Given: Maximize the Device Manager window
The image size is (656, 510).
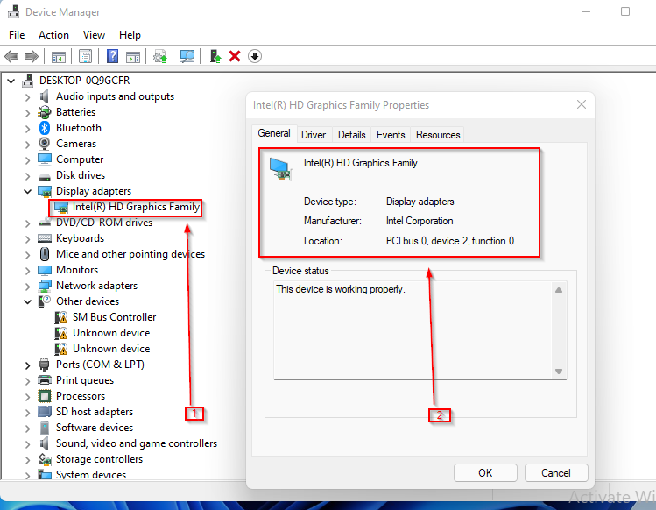Looking at the screenshot, I should tap(625, 11).
